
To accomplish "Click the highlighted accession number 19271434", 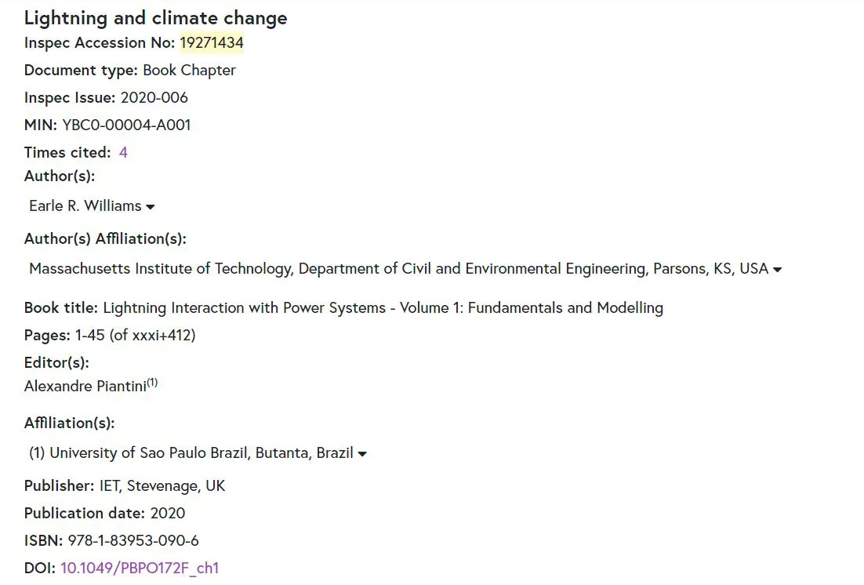I will point(212,43).
